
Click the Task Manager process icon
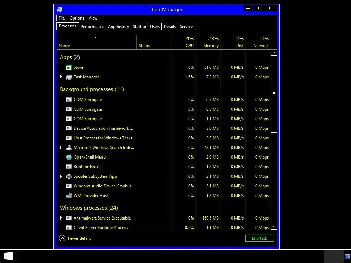[69, 77]
